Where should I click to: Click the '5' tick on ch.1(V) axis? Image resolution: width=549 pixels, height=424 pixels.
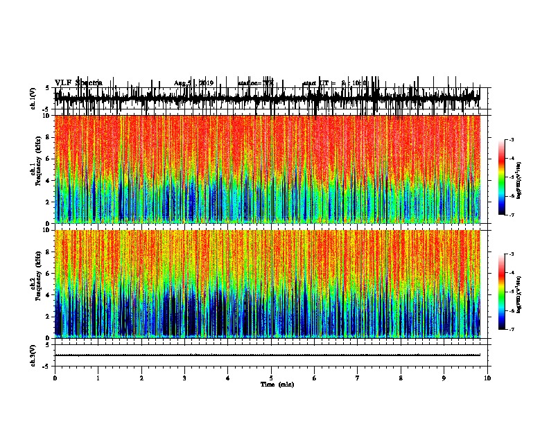pyautogui.click(x=48, y=88)
